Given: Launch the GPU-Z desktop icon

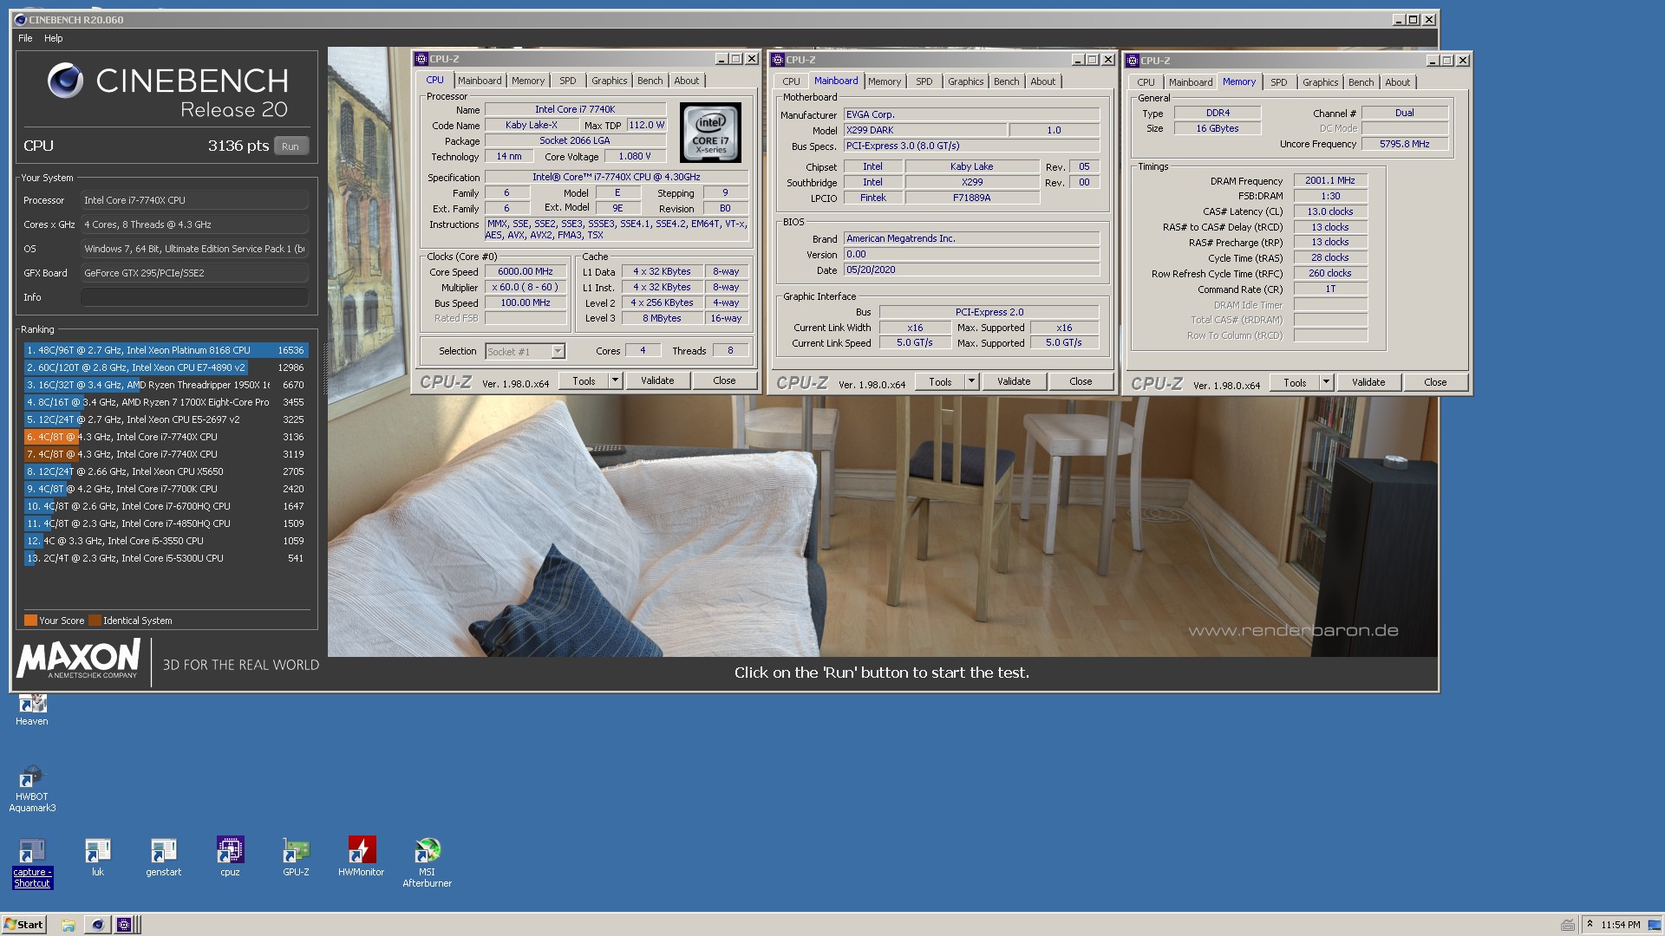Looking at the screenshot, I should pos(296,858).
